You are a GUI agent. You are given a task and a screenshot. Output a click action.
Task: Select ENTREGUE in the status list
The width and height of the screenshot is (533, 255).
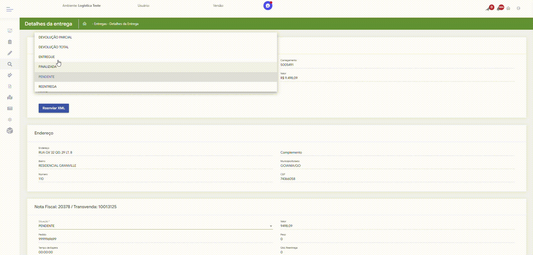coord(47,57)
